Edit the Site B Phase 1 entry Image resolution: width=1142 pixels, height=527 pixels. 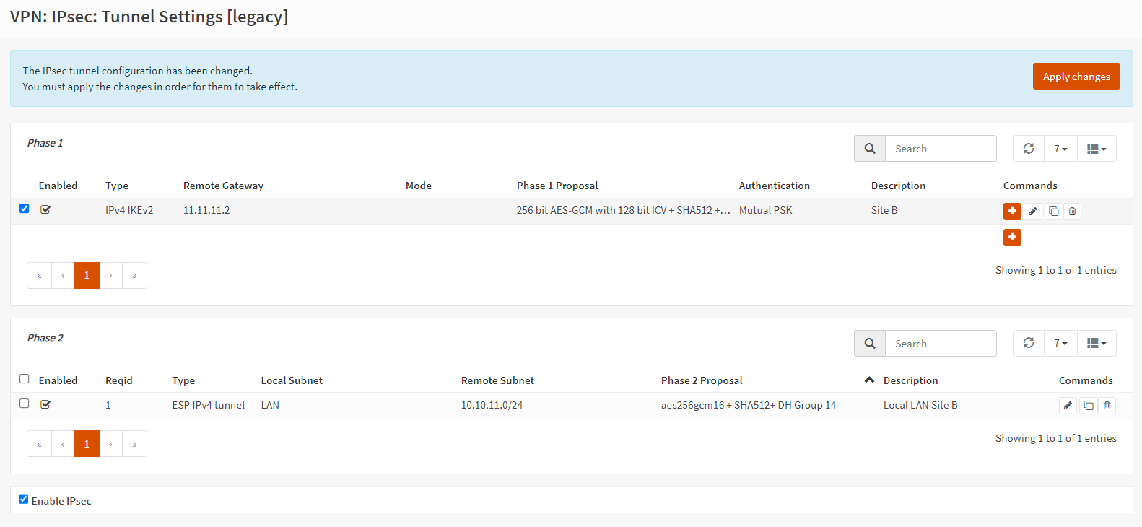(x=1033, y=211)
